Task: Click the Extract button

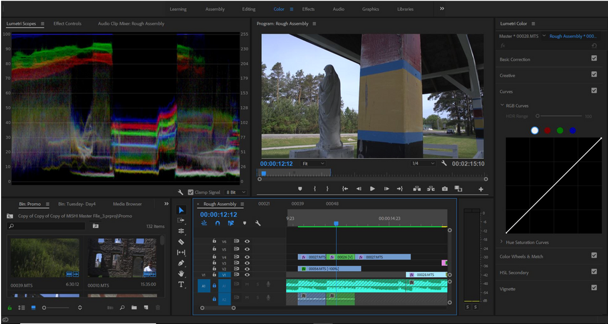Action: tap(431, 189)
